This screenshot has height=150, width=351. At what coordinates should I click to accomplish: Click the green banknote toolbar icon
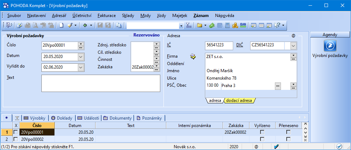212,25
